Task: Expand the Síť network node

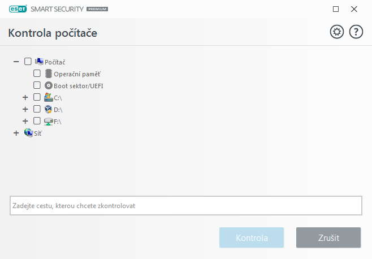Action: [16, 133]
